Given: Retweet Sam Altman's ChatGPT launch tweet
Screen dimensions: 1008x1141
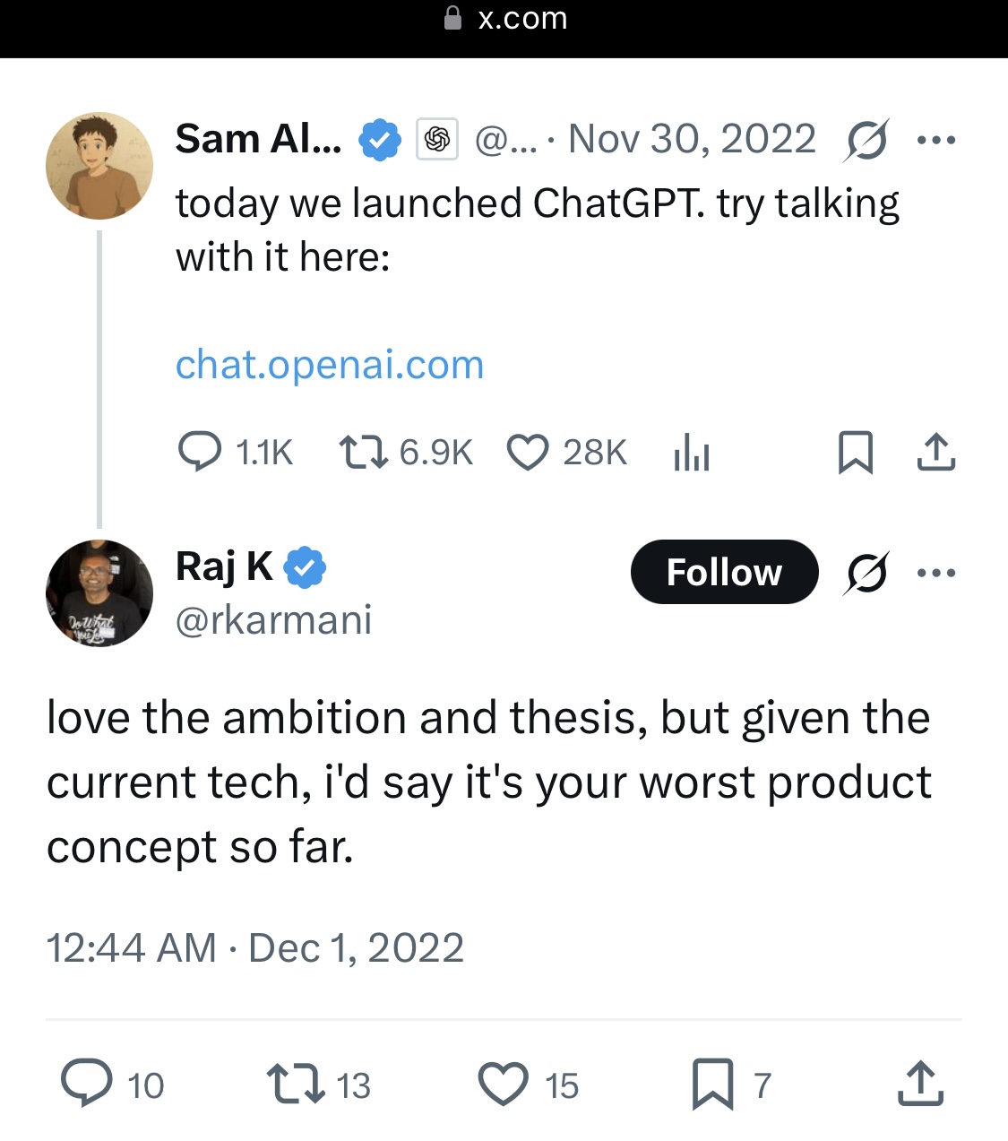Looking at the screenshot, I should [363, 452].
